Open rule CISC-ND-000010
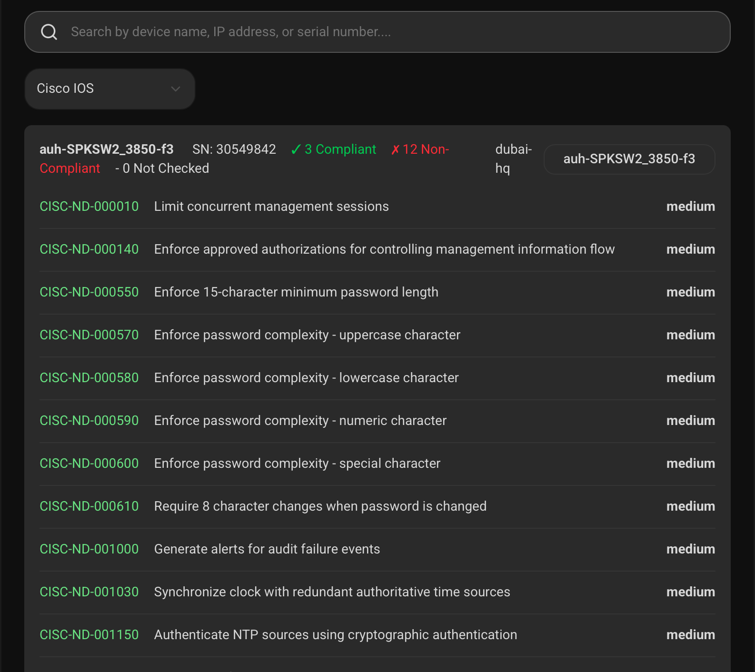Viewport: 755px width, 672px height. (x=89, y=207)
